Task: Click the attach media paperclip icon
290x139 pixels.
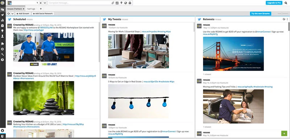Action: pos(113,3)
